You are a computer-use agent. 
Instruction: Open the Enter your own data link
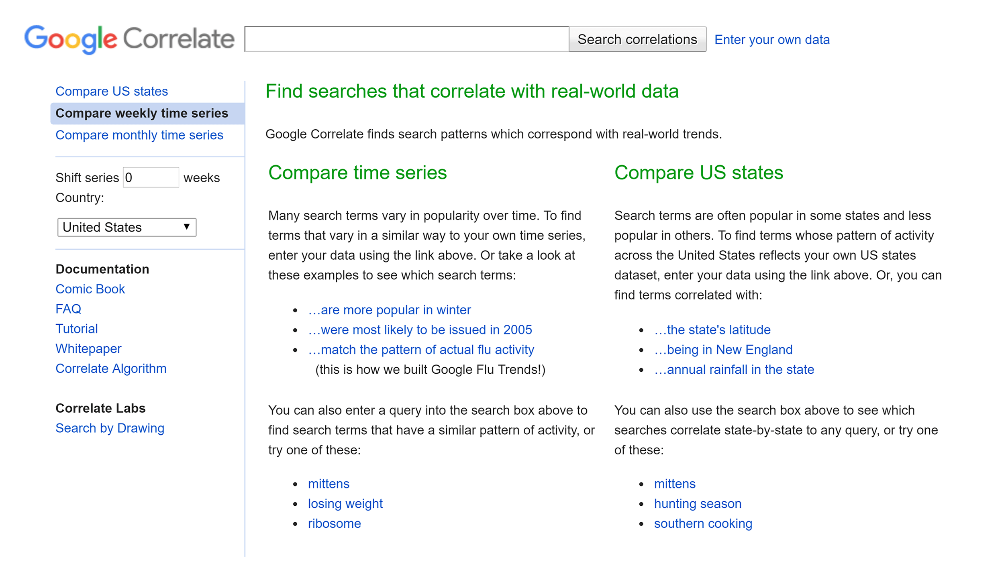pyautogui.click(x=772, y=40)
